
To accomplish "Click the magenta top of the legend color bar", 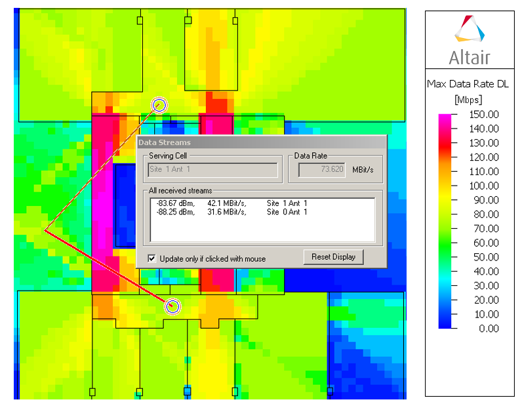I will [444, 117].
